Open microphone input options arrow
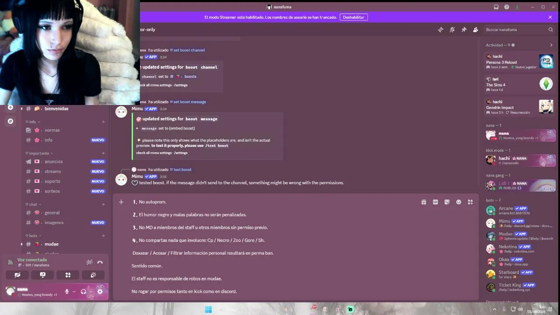Image resolution: width=560 pixels, height=315 pixels. point(74,291)
